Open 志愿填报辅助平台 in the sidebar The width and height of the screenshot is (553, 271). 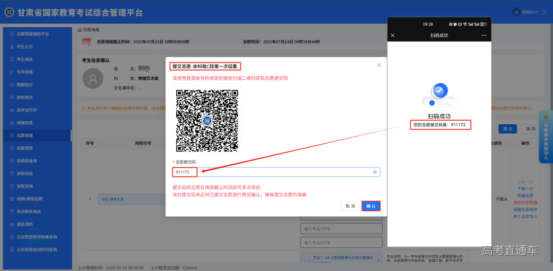pos(33,34)
